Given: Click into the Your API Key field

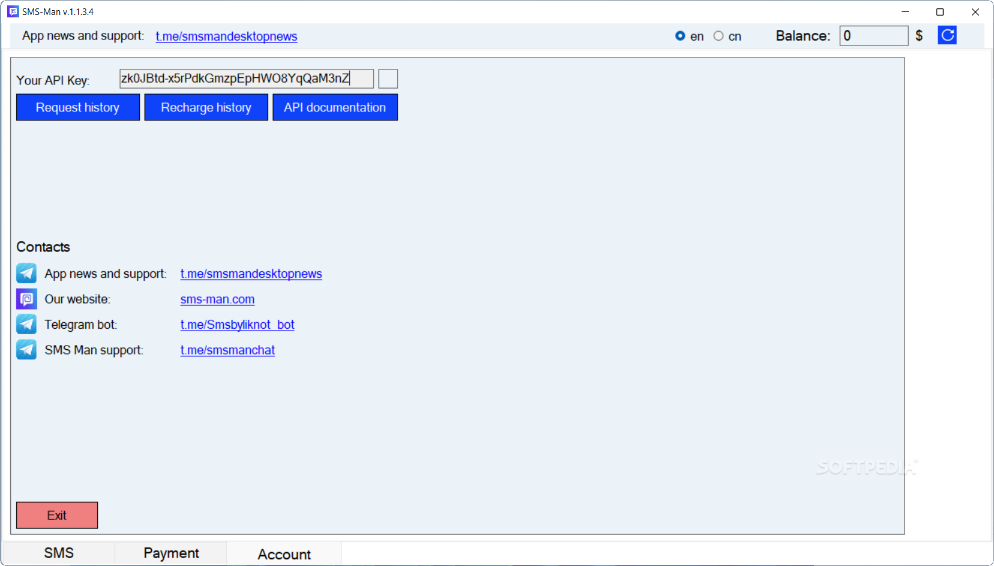Looking at the screenshot, I should point(247,78).
